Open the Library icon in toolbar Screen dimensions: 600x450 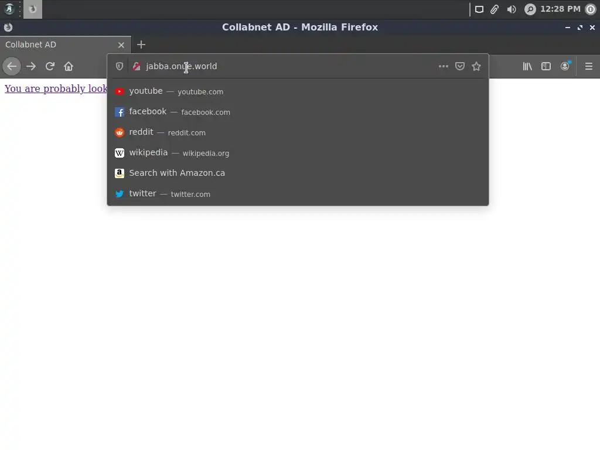527,66
